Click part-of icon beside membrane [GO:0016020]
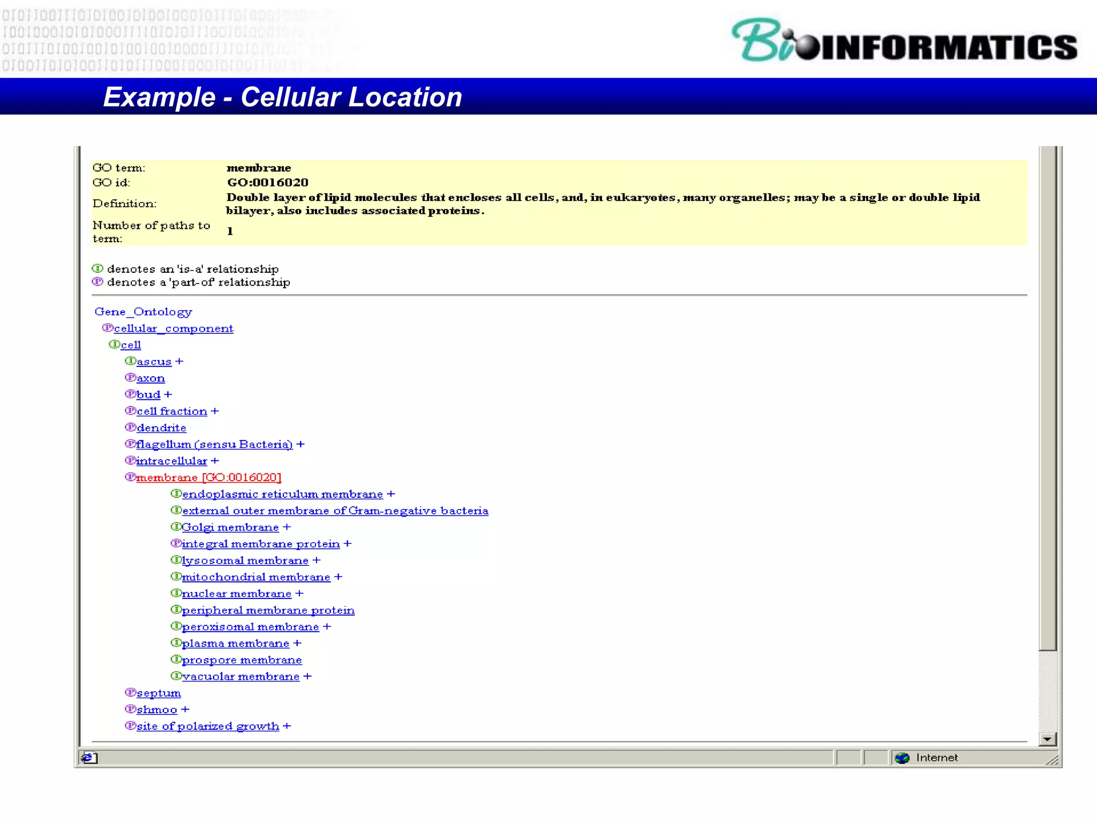The width and height of the screenshot is (1097, 823). [130, 477]
